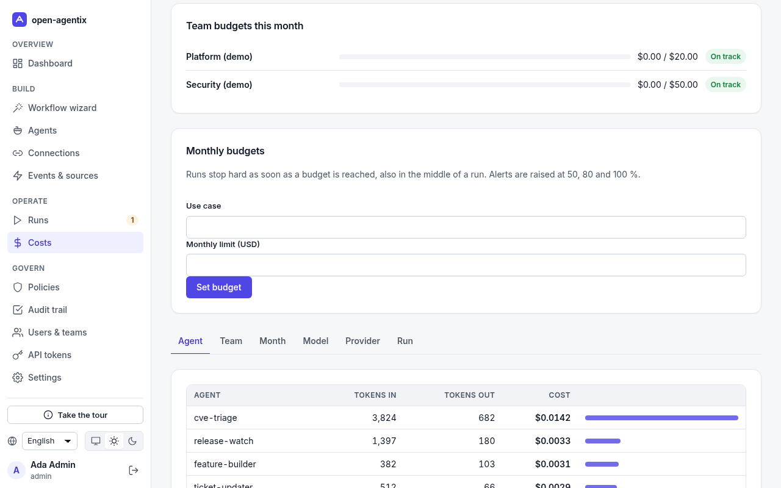Click the Runs play icon
The height and width of the screenshot is (488, 781).
18,220
